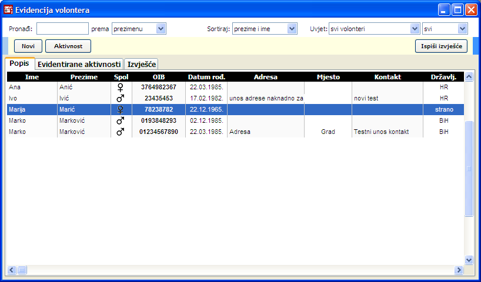
Task: Click the scroll down arrow of vertical scrollbar
Action: [x=469, y=260]
